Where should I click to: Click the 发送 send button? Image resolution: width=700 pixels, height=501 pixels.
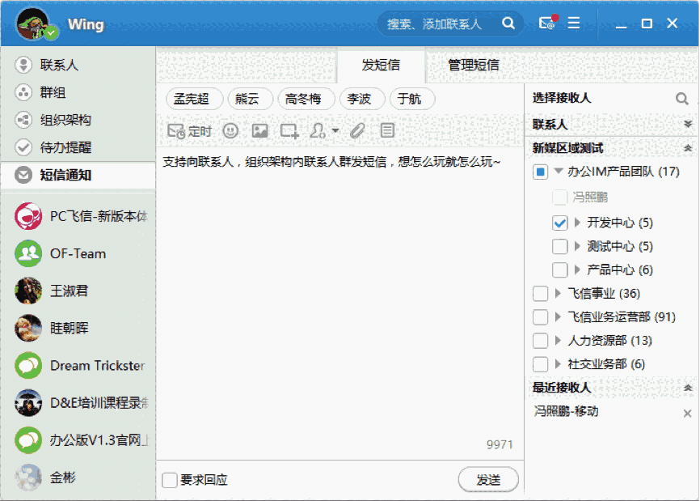click(488, 480)
